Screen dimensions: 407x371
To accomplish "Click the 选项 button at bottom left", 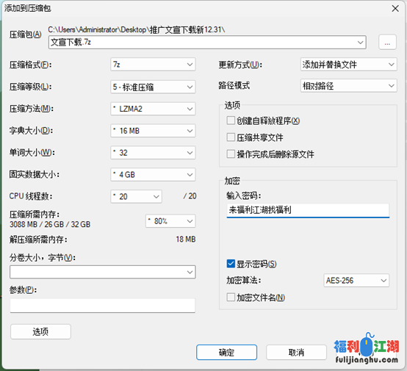I will [x=40, y=331].
